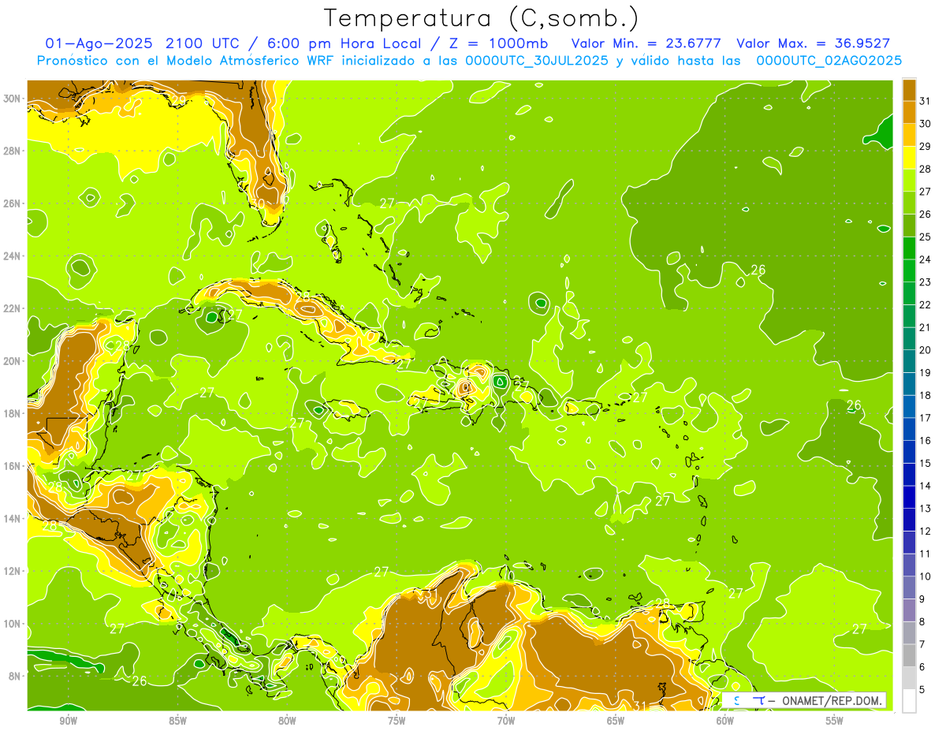
Task: Click the legend scale value '20'
Action: click(x=926, y=349)
